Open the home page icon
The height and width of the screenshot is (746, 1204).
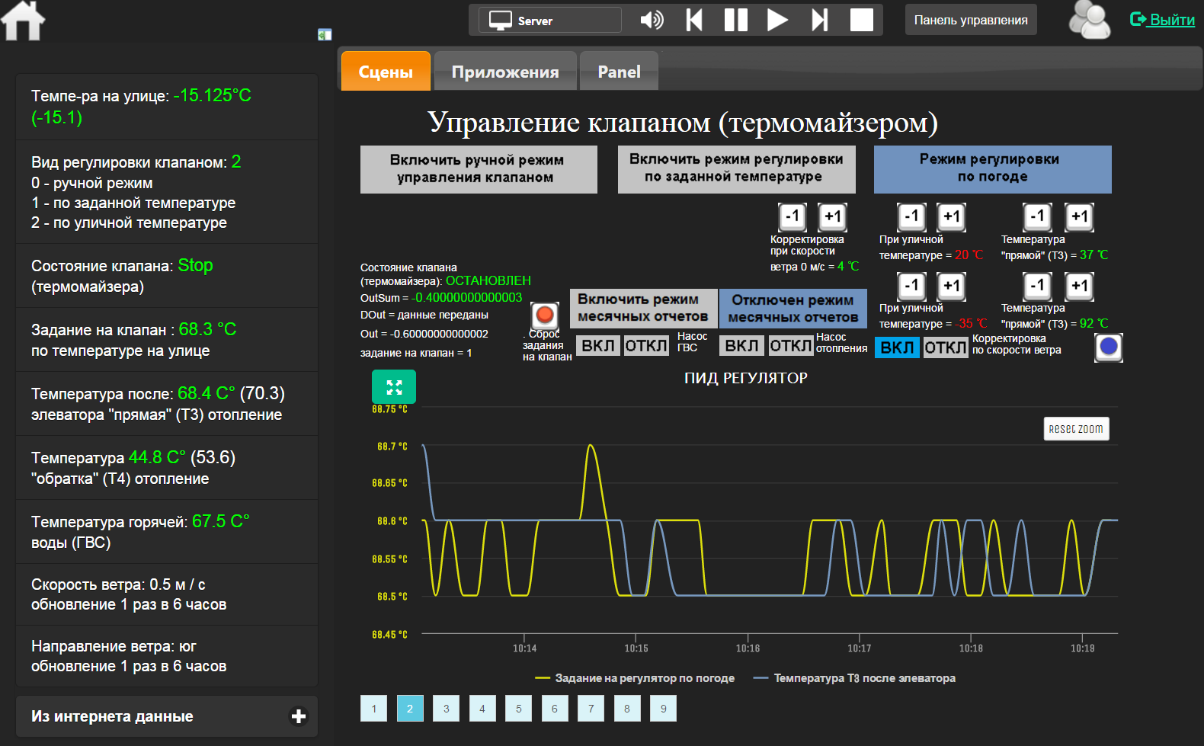click(x=23, y=20)
